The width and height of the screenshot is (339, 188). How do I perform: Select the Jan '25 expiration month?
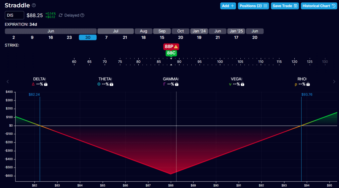click(236, 31)
